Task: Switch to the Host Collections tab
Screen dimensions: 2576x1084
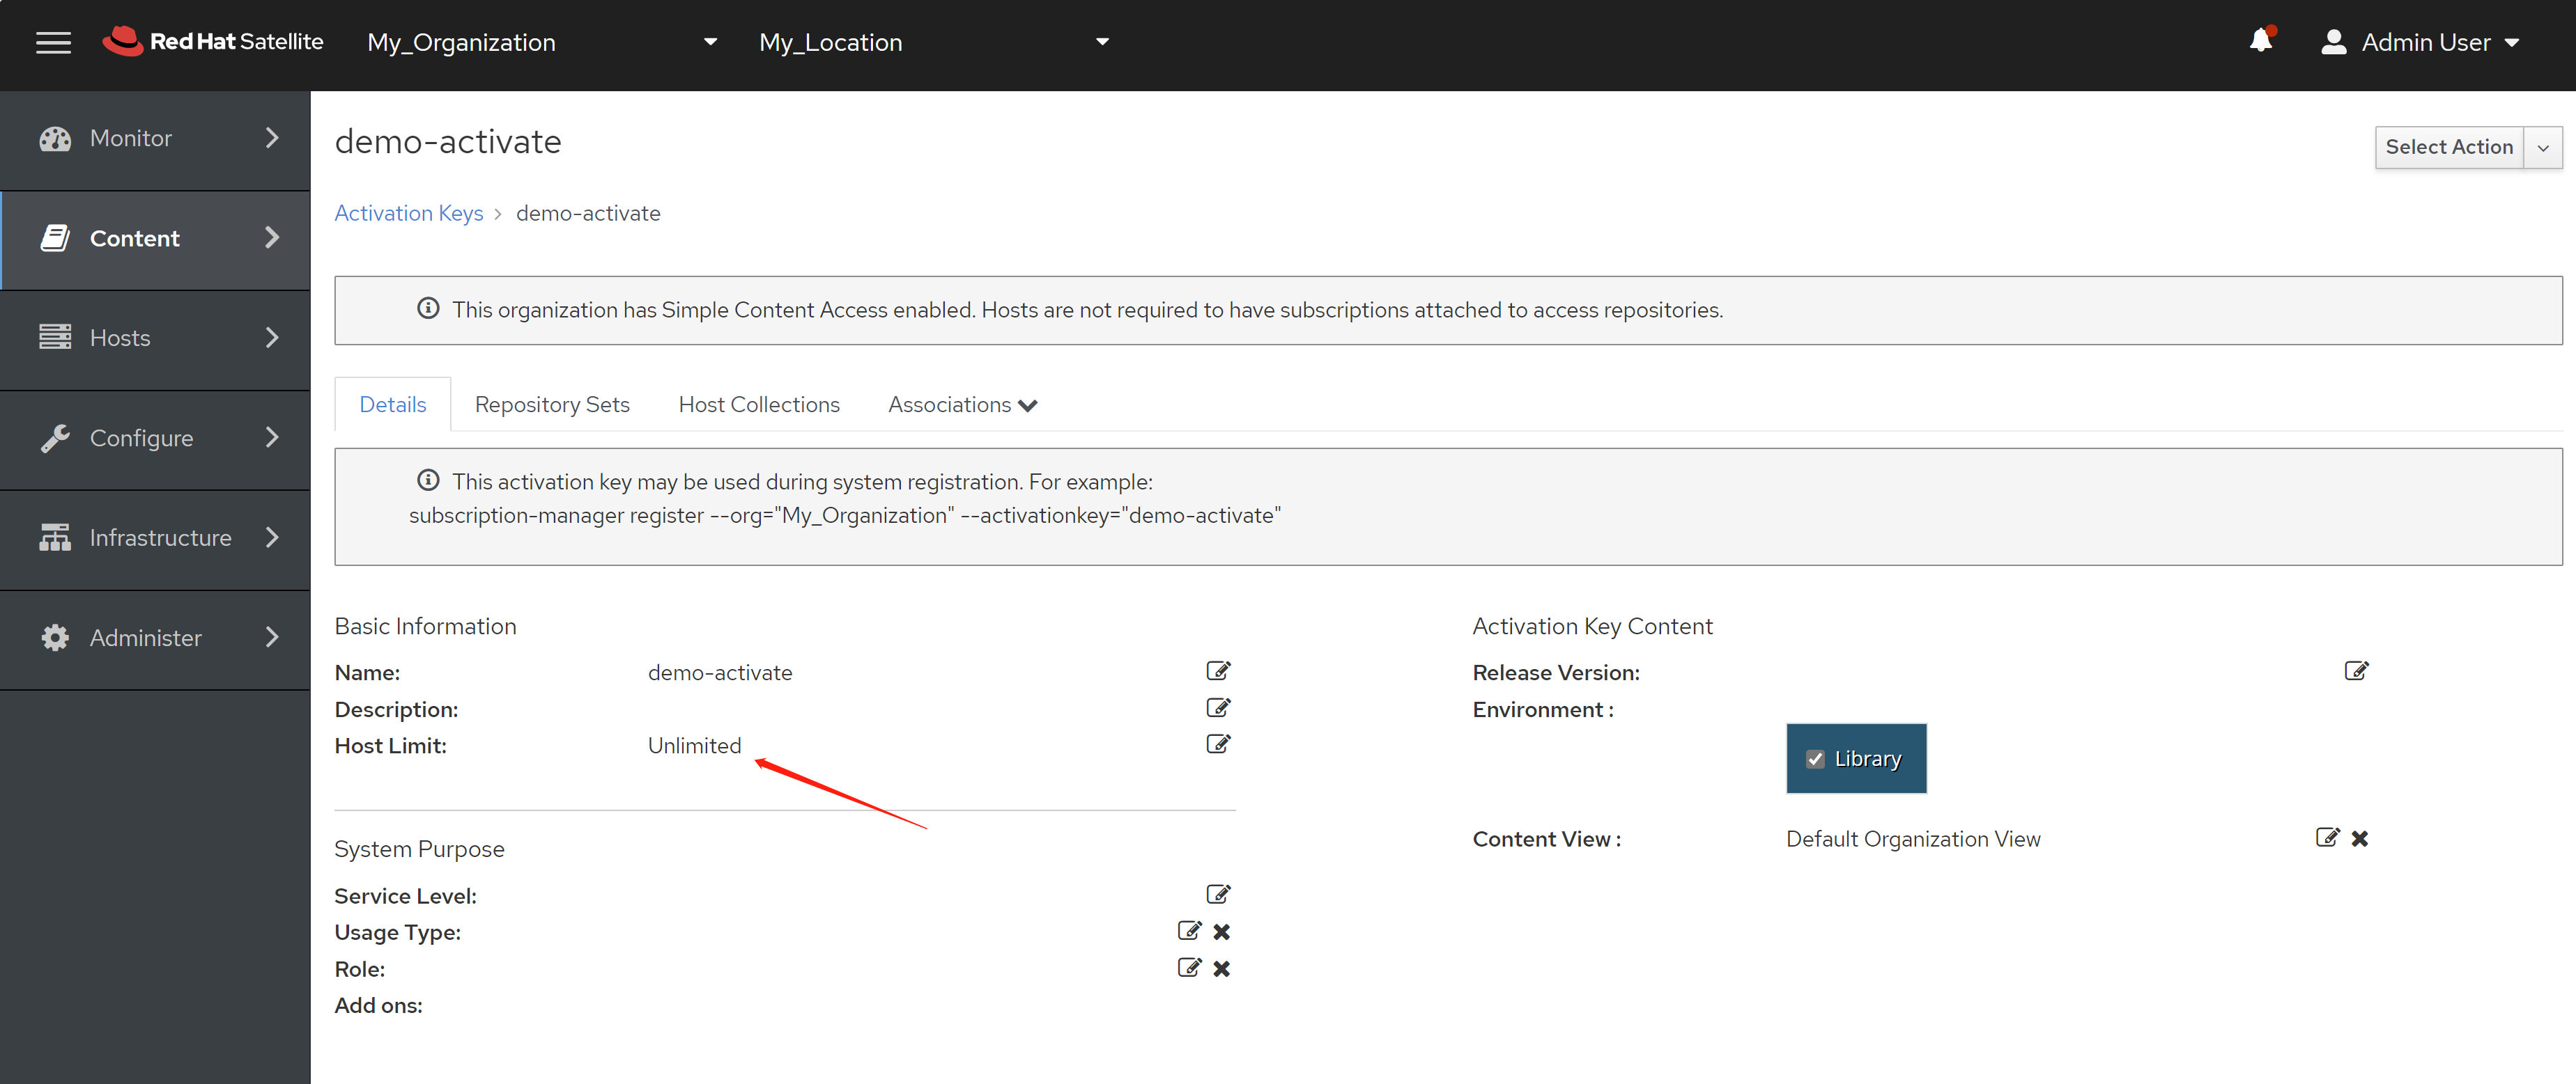Action: pyautogui.click(x=759, y=404)
